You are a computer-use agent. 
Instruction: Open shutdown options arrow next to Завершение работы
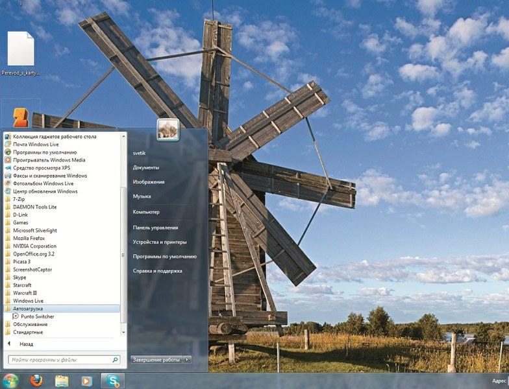point(187,359)
